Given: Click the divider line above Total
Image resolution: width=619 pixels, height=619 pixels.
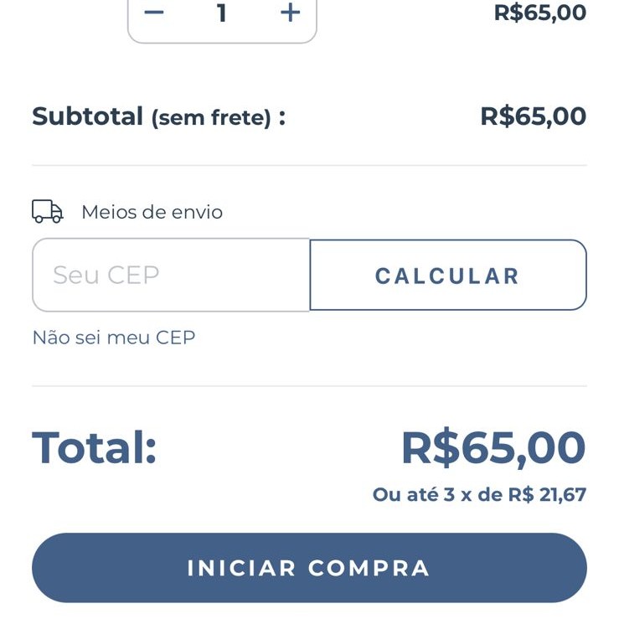Looking at the screenshot, I should pos(309,386).
